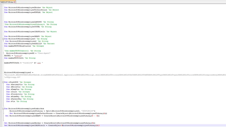Click the line starting with RACHEL =
Screen dimensions: 226x127
(13, 56)
